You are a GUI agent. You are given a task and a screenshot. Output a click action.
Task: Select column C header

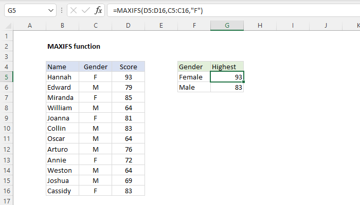(x=96, y=26)
